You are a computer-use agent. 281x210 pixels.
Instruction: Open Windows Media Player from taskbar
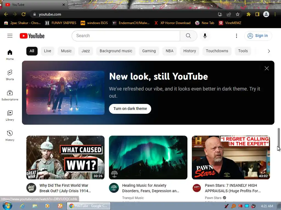click(47, 206)
